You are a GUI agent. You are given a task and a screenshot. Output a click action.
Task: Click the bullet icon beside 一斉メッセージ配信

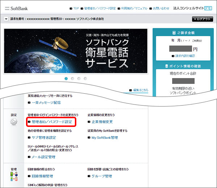(x=29, y=103)
